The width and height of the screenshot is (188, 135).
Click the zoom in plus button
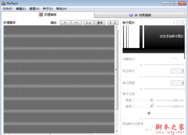65,22
